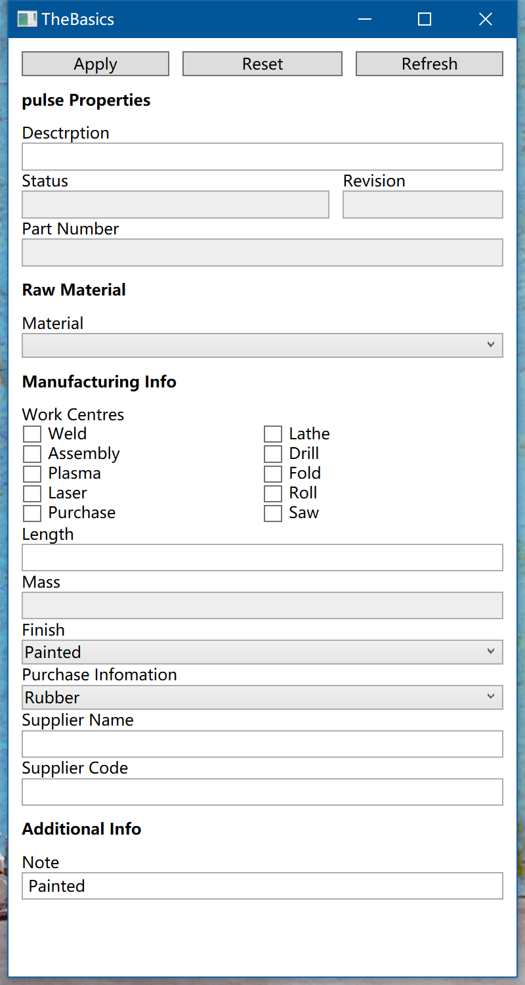Screen dimensions: 525x985
Task: Focus the Length input field
Action: (262, 558)
